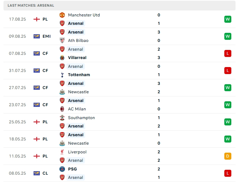The width and height of the screenshot is (239, 182).
Task: Click the Villarreal yellow crest icon
Action: point(62,58)
